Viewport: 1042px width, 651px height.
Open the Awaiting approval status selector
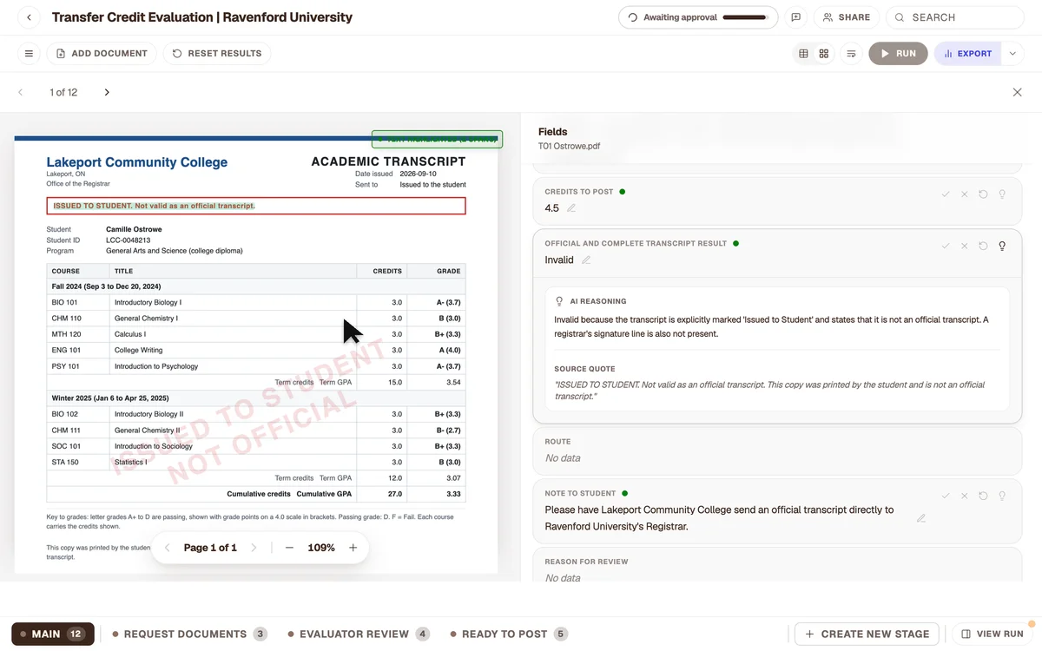pos(699,17)
